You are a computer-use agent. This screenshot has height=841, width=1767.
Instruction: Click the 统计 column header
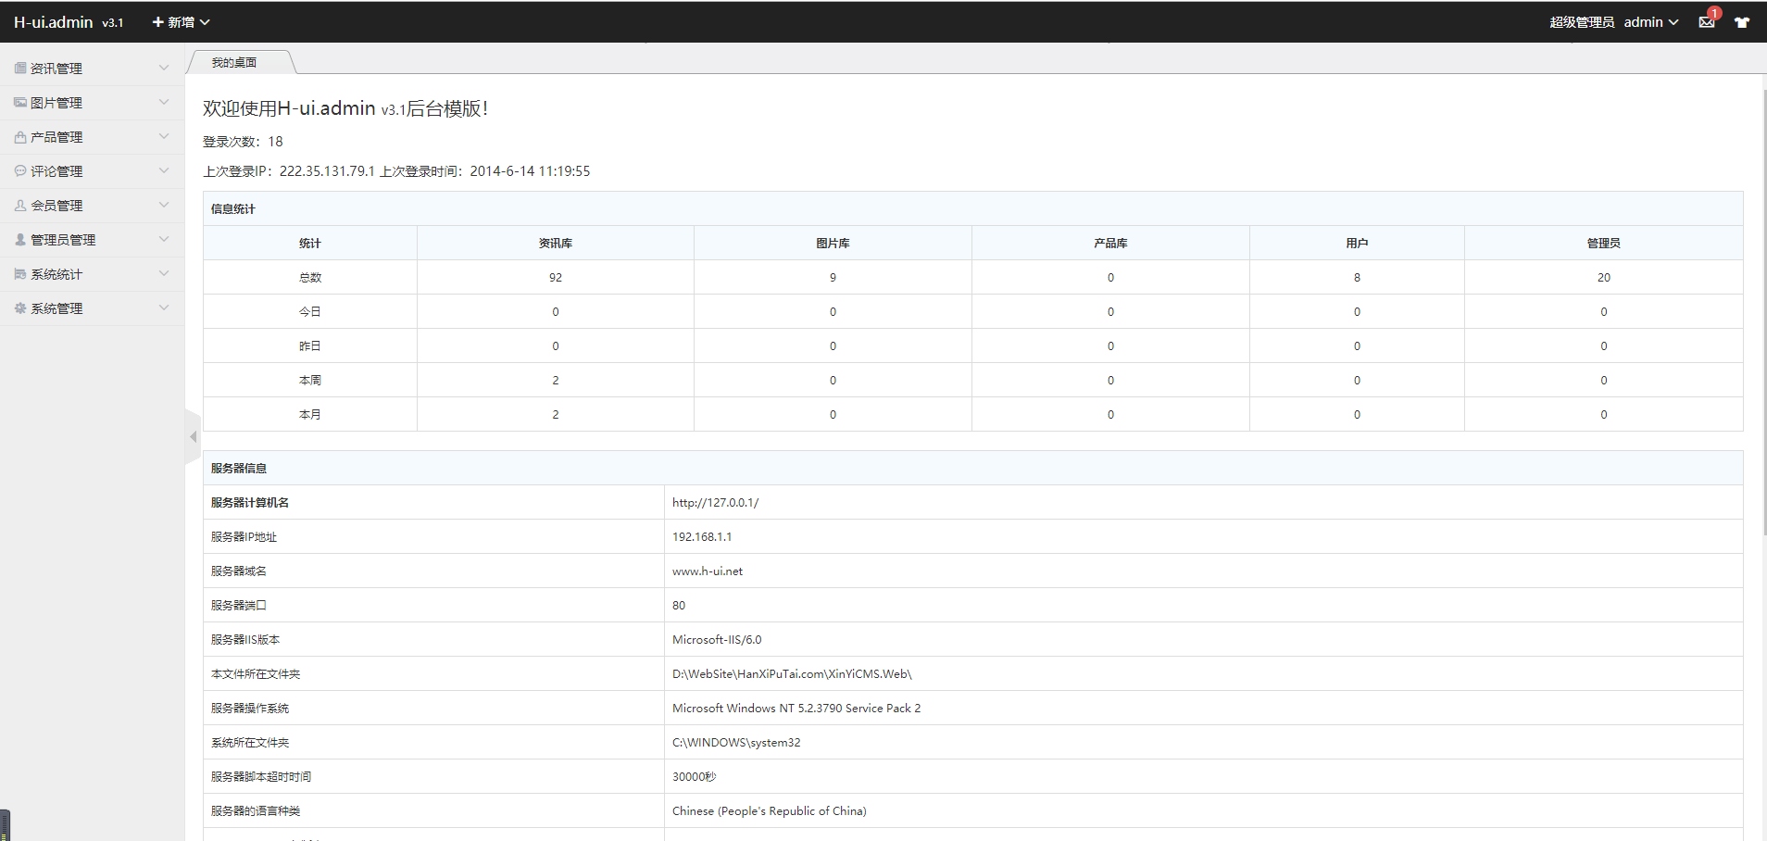click(310, 244)
